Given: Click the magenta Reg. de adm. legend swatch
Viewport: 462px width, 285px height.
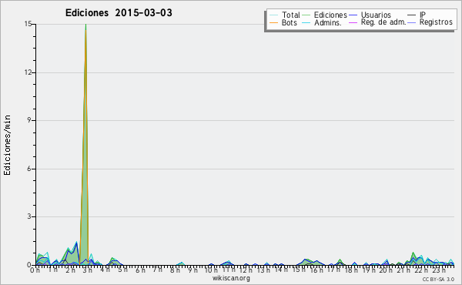Looking at the screenshot, I should [x=353, y=22].
